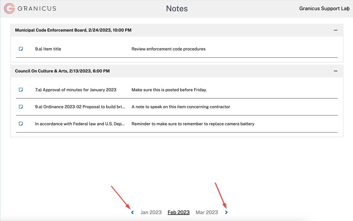This screenshot has width=353, height=221.
Task: Select the Feb 2023 month tab
Action: coord(178,212)
